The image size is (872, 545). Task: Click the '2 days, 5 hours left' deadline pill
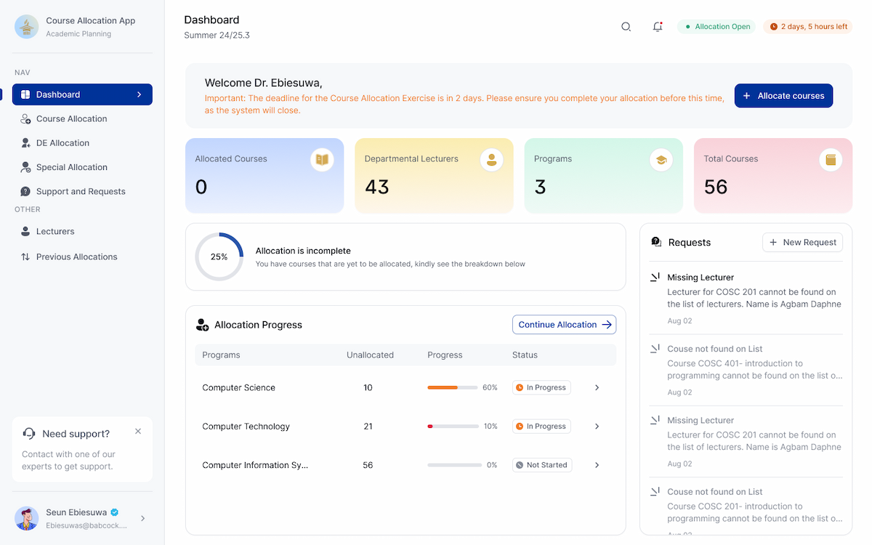[x=807, y=26]
